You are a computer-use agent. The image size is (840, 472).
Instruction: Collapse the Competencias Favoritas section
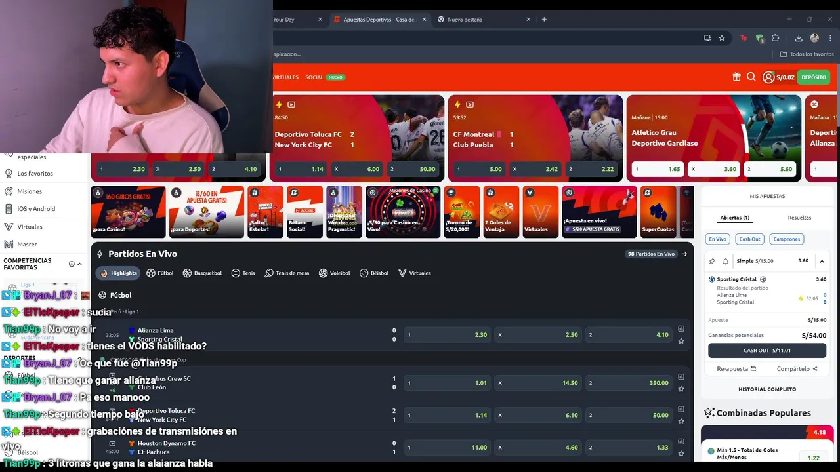tap(80, 264)
